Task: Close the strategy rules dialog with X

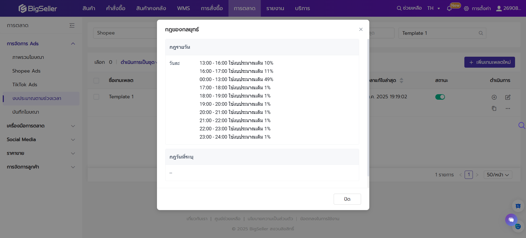Action: (x=361, y=29)
